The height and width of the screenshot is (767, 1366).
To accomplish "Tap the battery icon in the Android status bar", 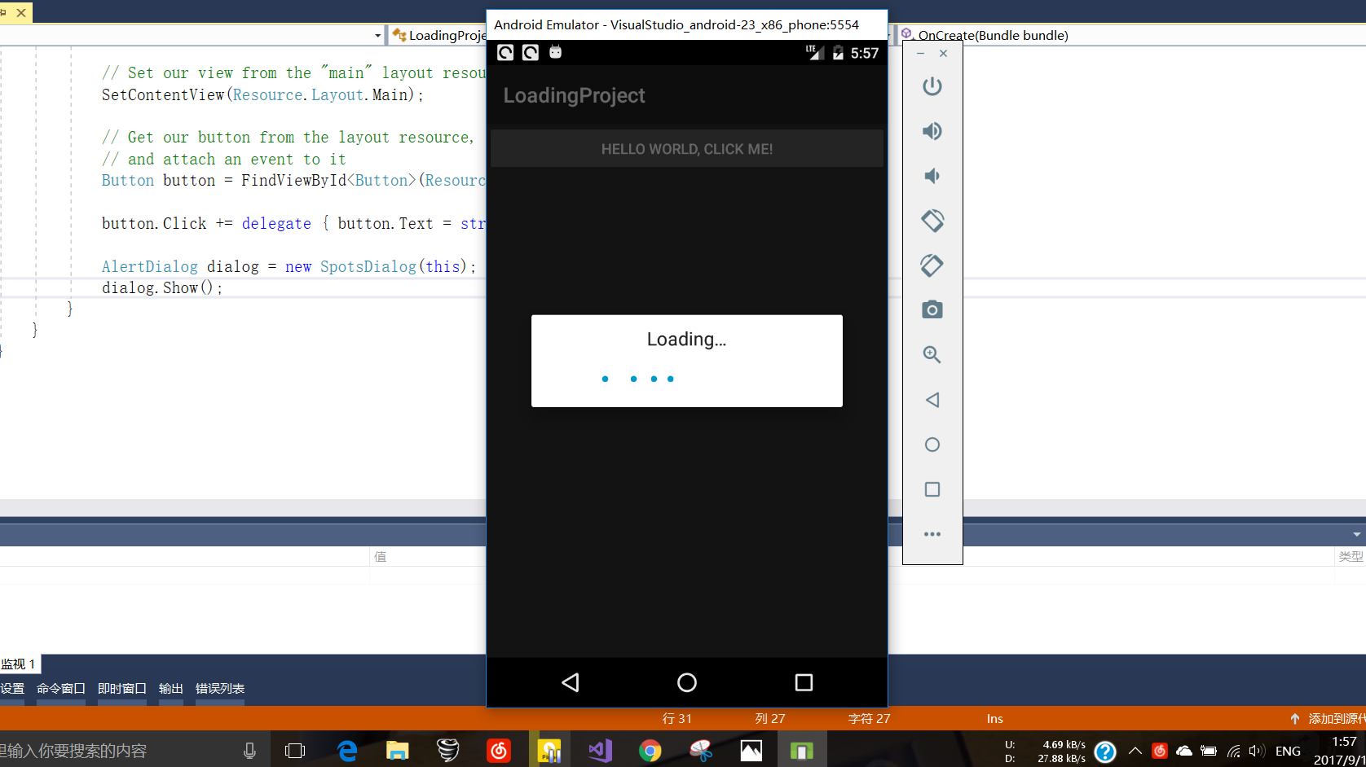I will [x=838, y=53].
